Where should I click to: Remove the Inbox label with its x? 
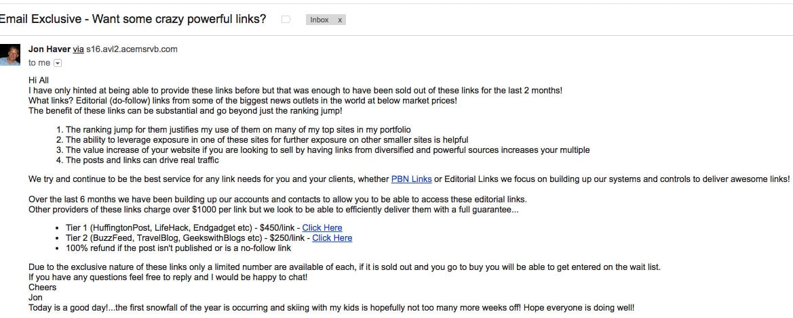(x=340, y=20)
